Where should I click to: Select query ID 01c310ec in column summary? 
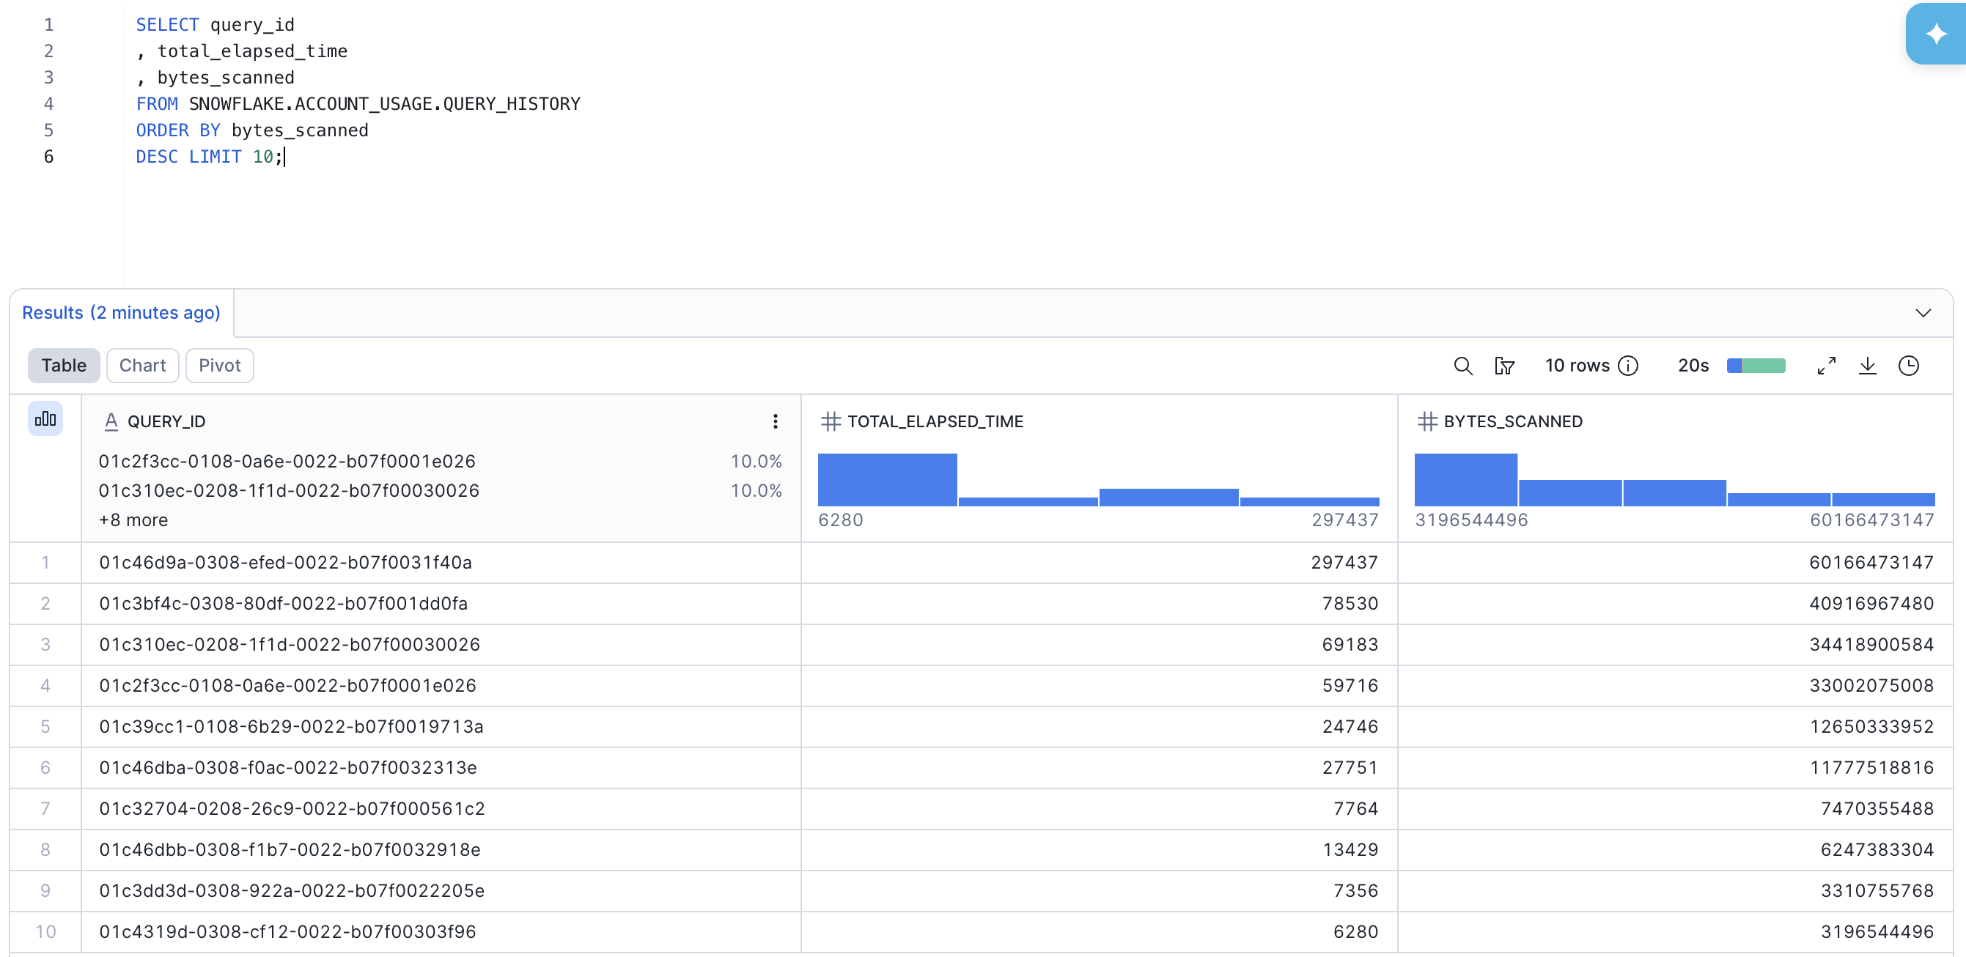click(289, 490)
